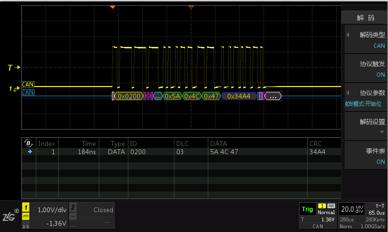
Task: Select the Index column header
Action: pyautogui.click(x=47, y=144)
